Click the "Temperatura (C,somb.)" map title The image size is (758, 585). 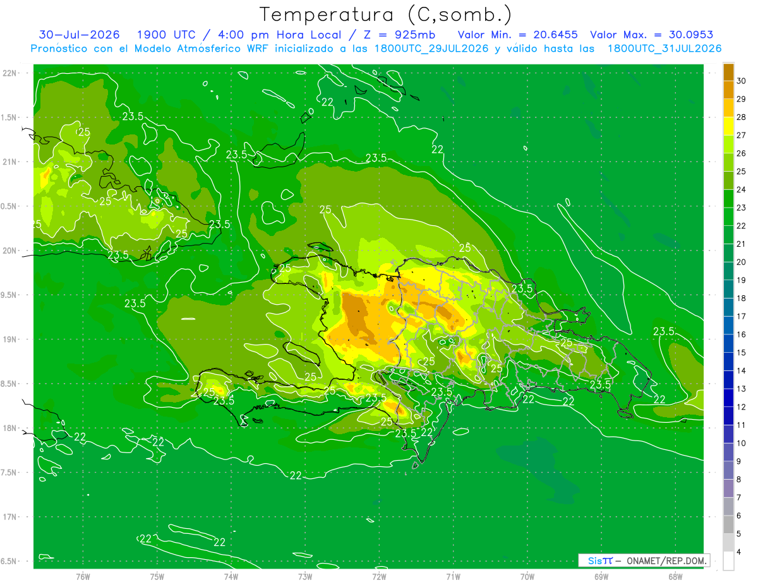[385, 15]
